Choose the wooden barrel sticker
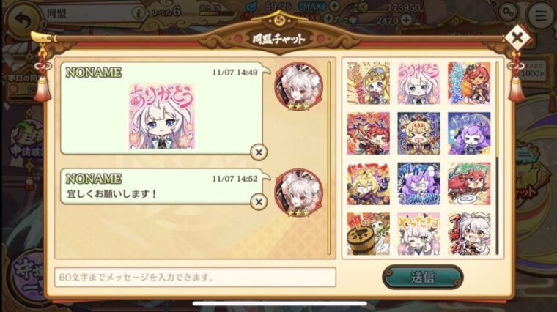 point(369,234)
